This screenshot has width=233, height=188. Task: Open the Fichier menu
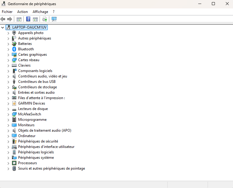(x=7, y=12)
